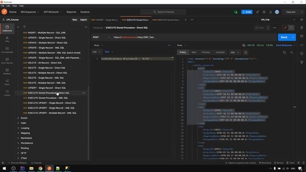Open the History sidebar panel
The image size is (306, 172).
point(7,93)
